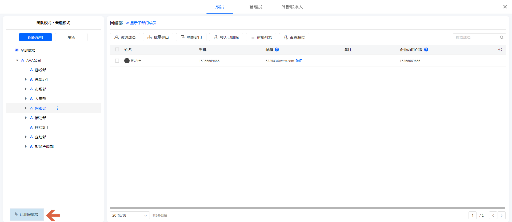The image size is (512, 222).
Task: Open the 20 条/页 page size dropdown
Action: pos(130,215)
